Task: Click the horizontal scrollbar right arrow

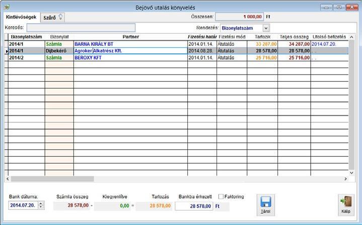Action: click(345, 179)
